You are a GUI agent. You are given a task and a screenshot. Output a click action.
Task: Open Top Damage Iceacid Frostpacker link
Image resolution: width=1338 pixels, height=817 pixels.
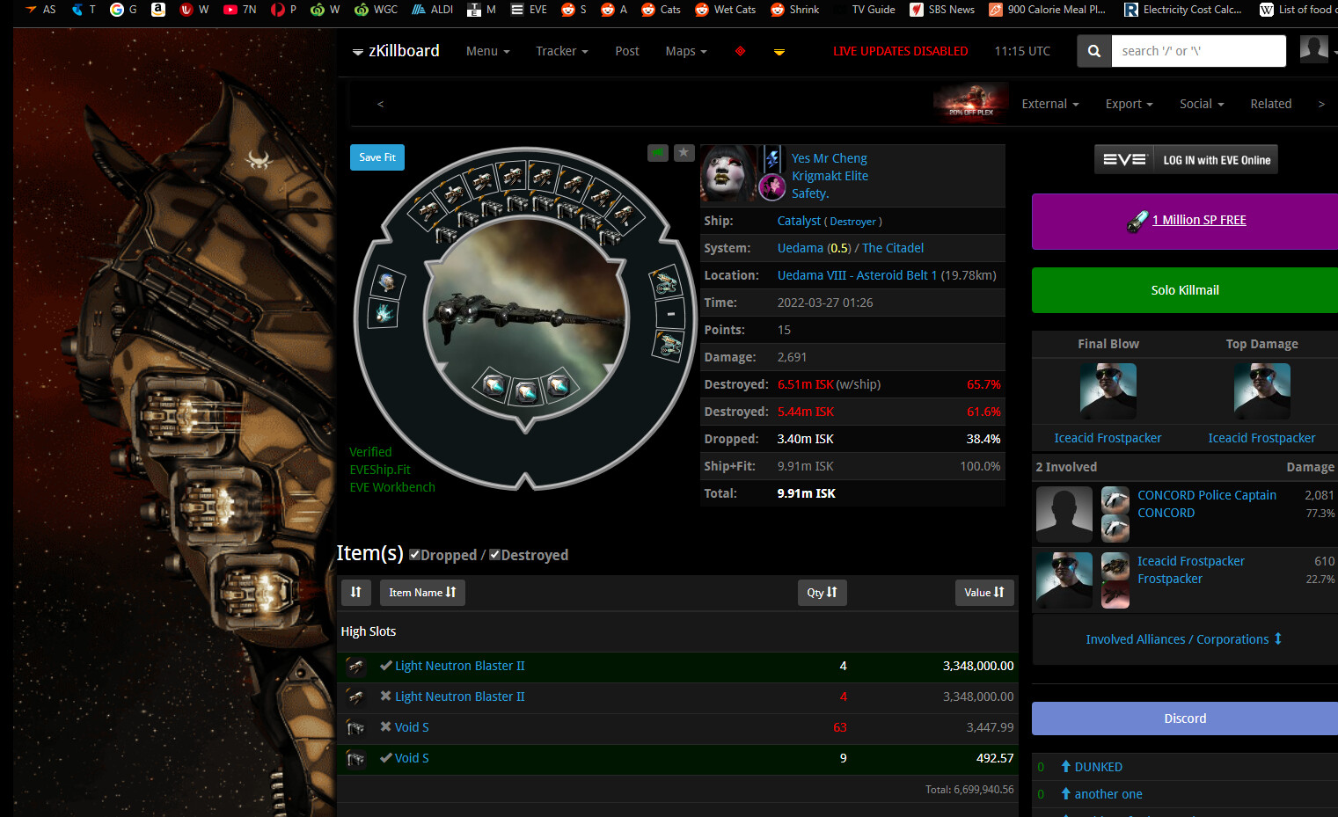(x=1261, y=438)
